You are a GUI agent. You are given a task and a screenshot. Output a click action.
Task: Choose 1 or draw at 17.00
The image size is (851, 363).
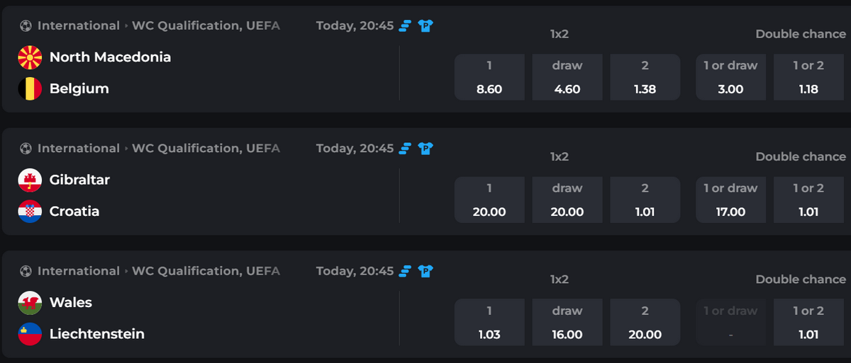coord(730,200)
